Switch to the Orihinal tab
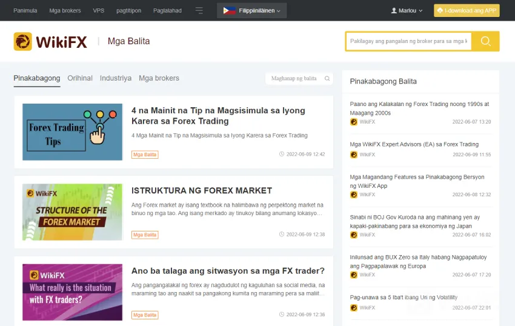 point(80,78)
